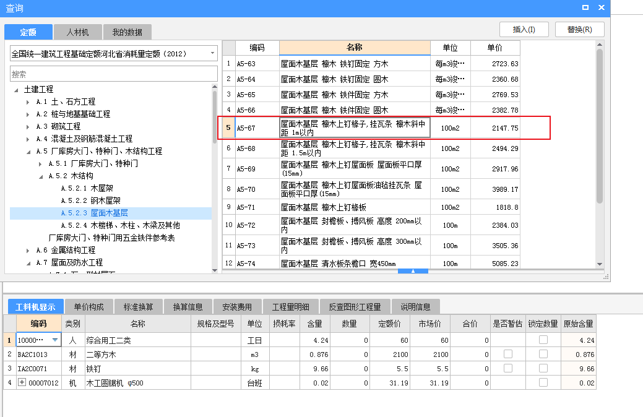
Task: Click scroll-down arrow of the chapter tree
Action: point(215,269)
